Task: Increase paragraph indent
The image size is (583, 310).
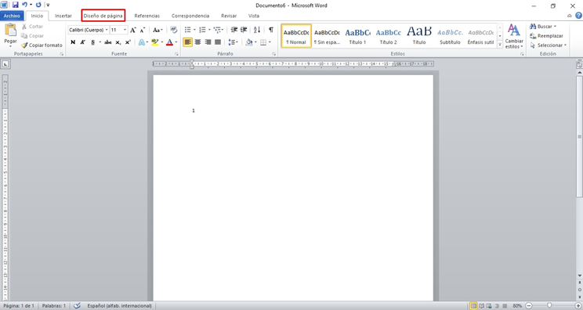Action: click(x=244, y=30)
